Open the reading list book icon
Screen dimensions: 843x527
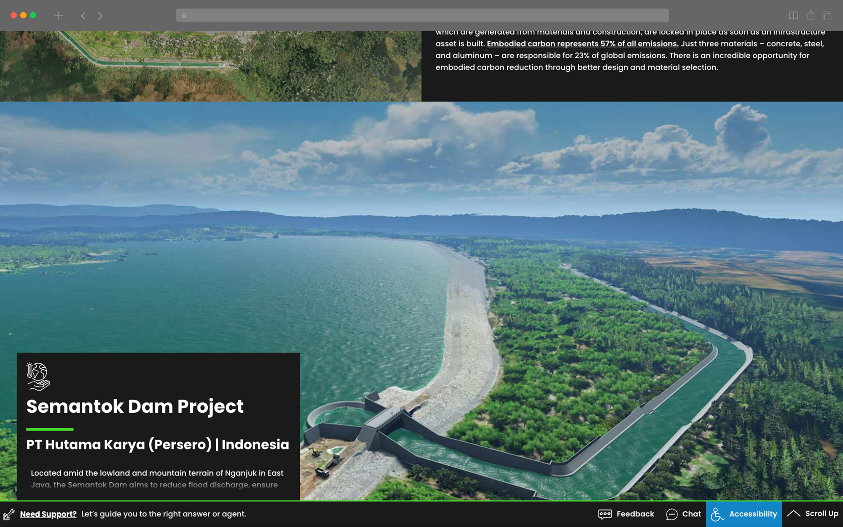click(x=793, y=16)
